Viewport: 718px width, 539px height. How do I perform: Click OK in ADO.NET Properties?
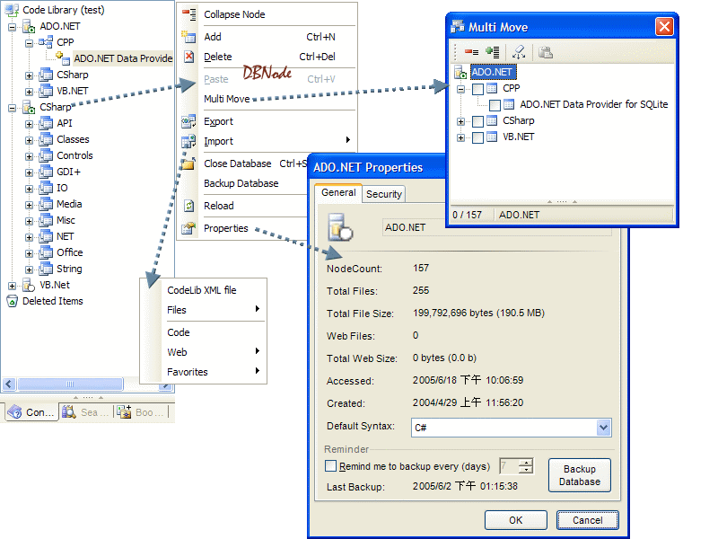coord(515,520)
